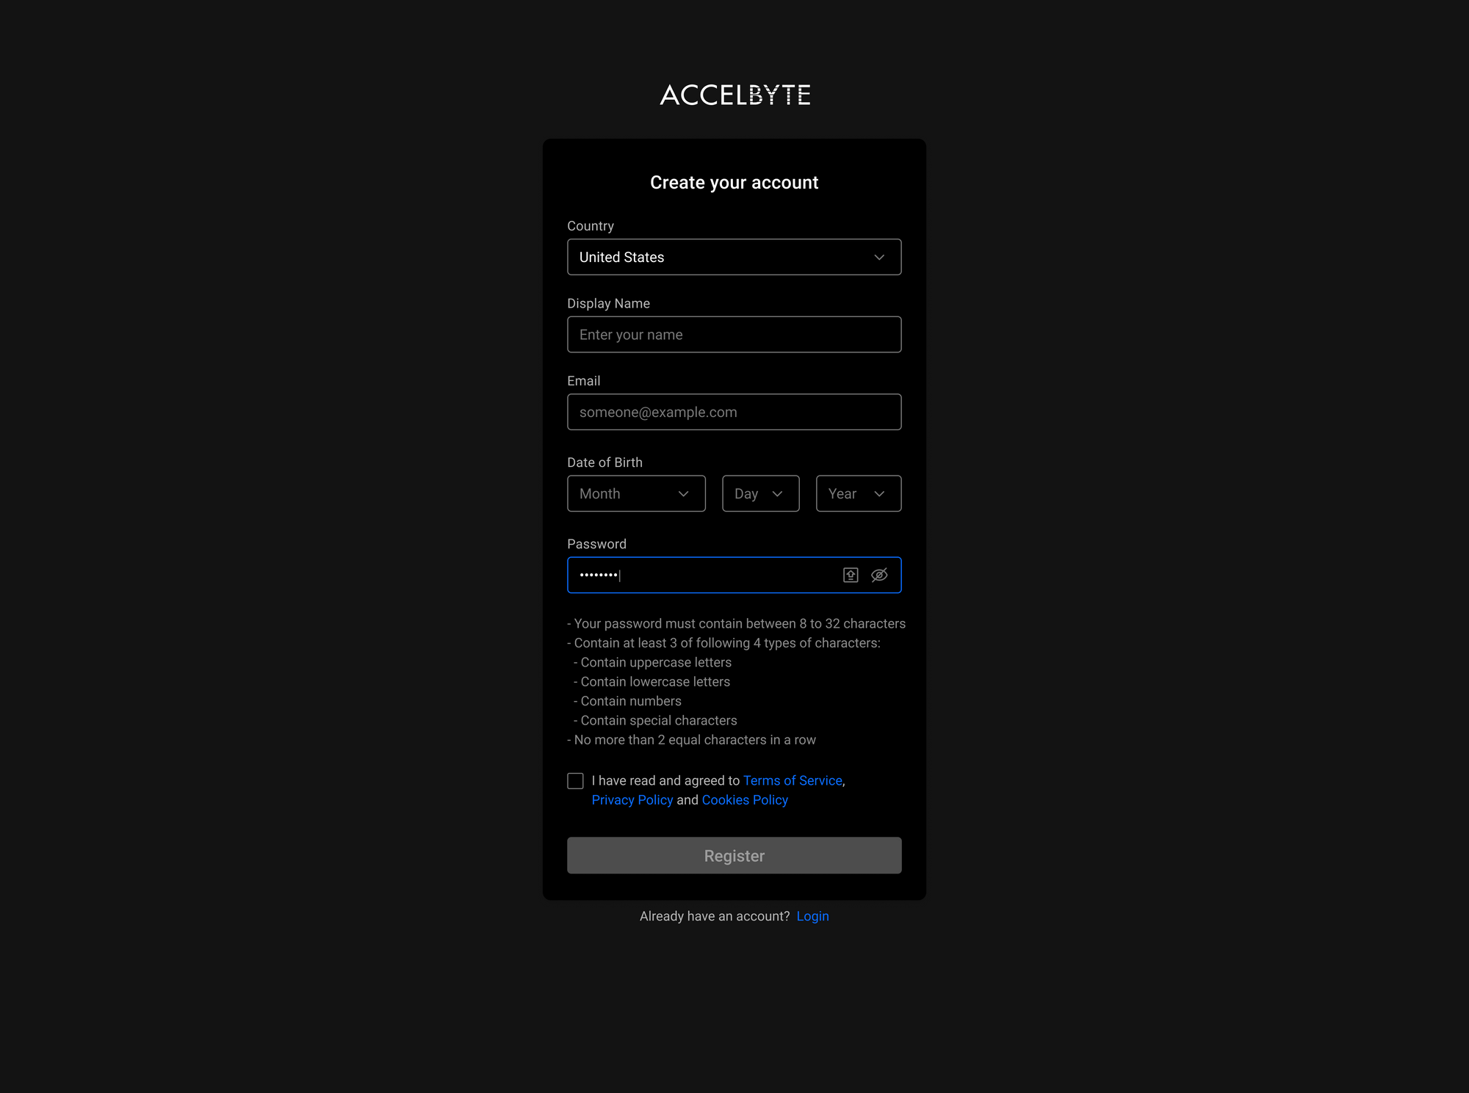Click the Register button to submit

tap(734, 855)
